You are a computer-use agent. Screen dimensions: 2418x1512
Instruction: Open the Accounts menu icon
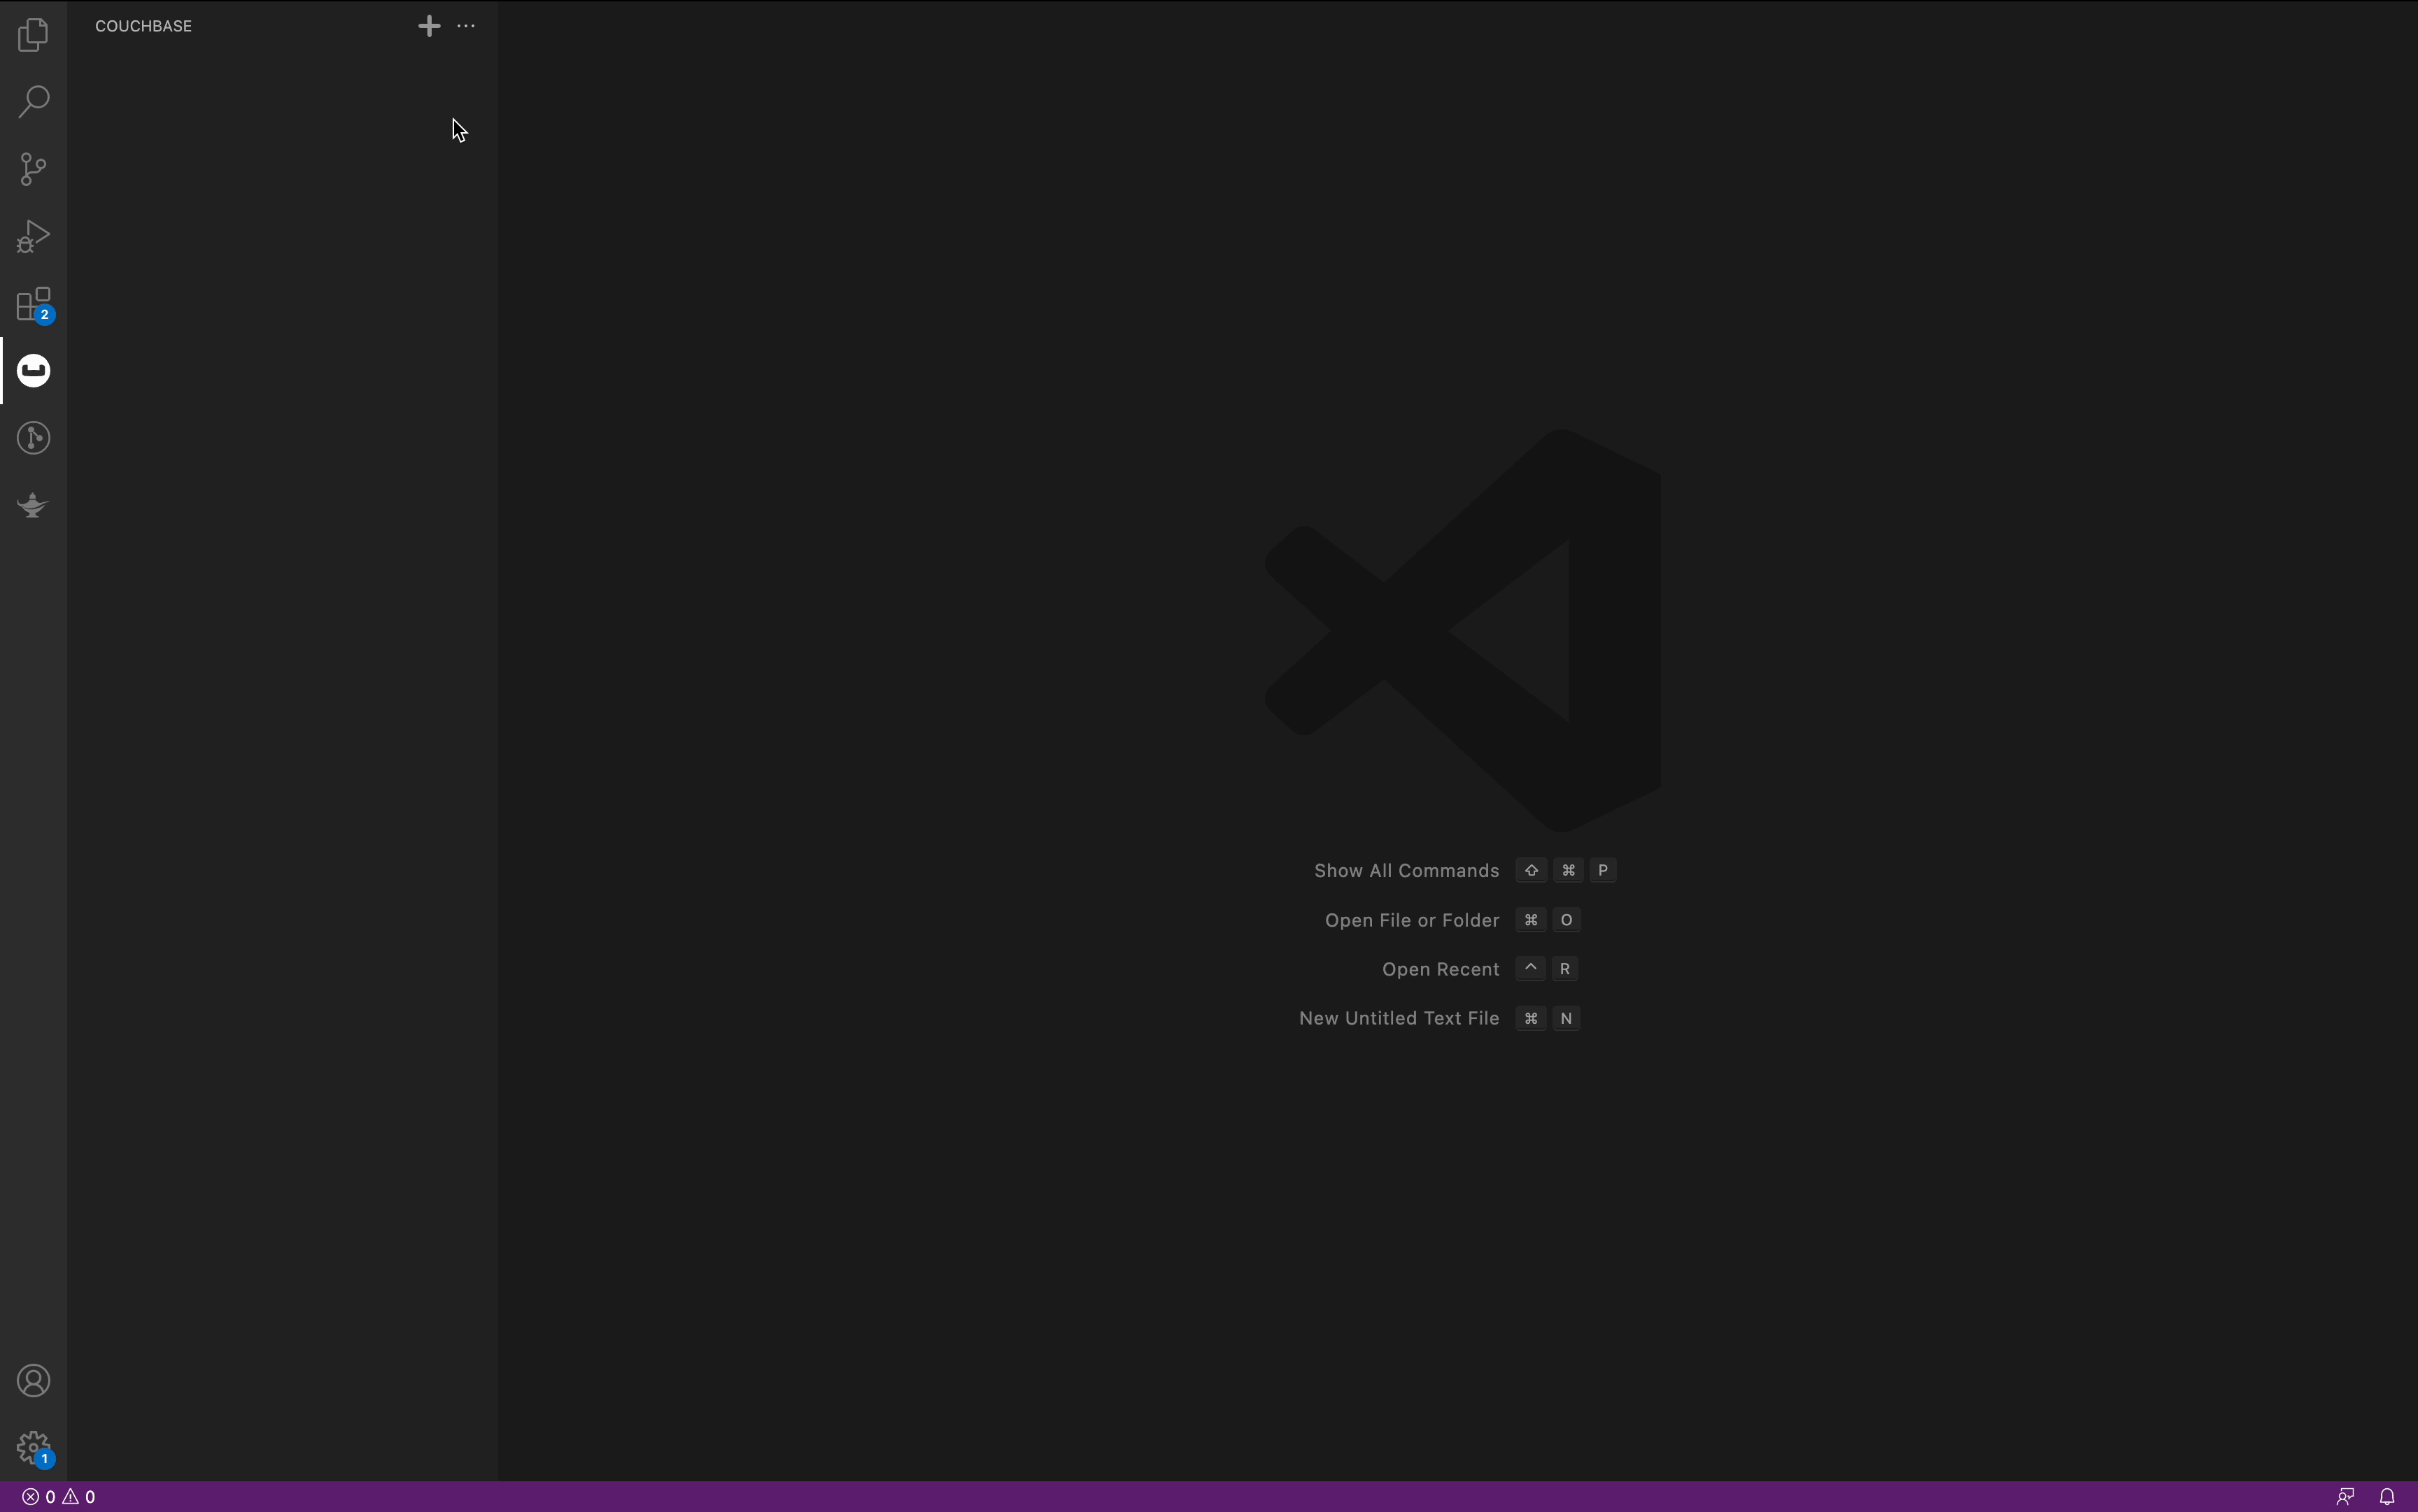tap(33, 1381)
